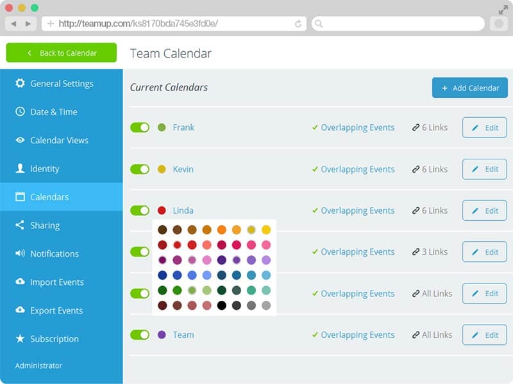Toggle off the Linda calendar
513x384 pixels.
[x=140, y=211]
